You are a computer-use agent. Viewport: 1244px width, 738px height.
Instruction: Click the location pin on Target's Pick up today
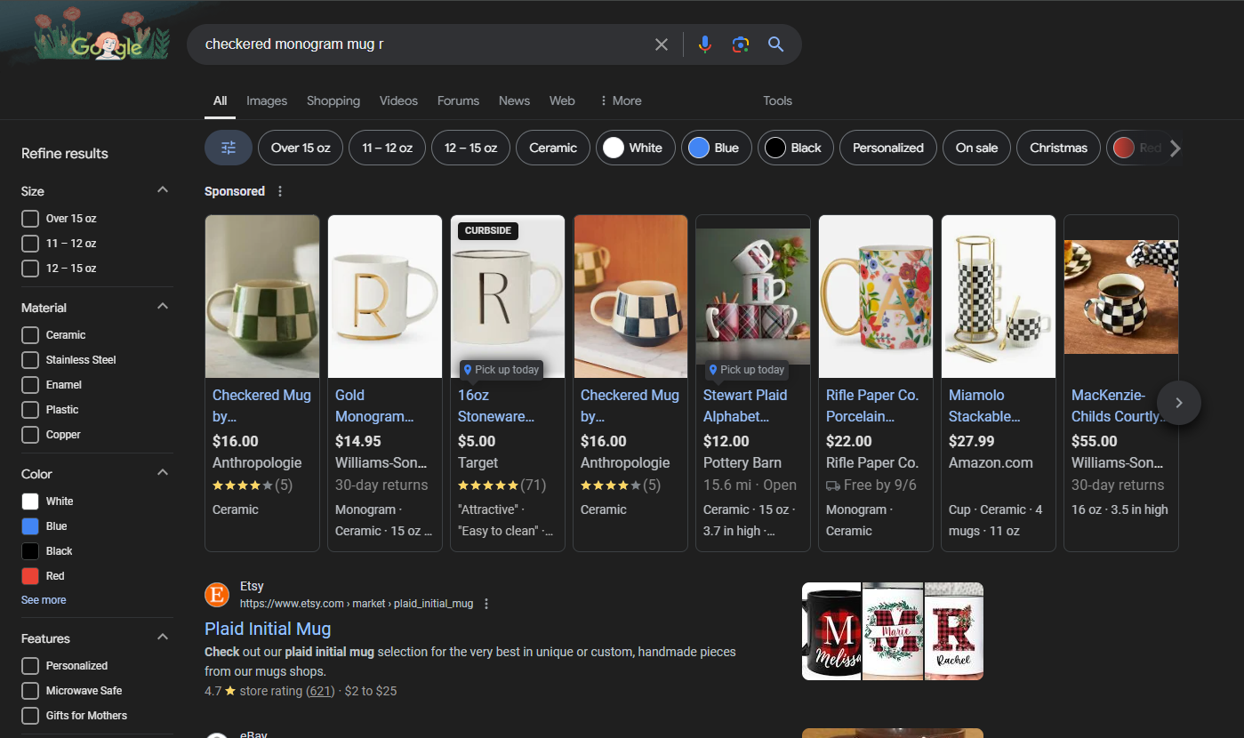pos(467,370)
